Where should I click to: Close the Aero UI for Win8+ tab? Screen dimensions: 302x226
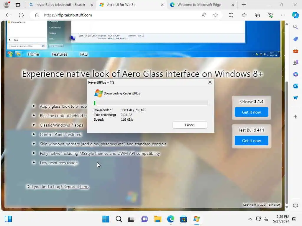point(163,5)
